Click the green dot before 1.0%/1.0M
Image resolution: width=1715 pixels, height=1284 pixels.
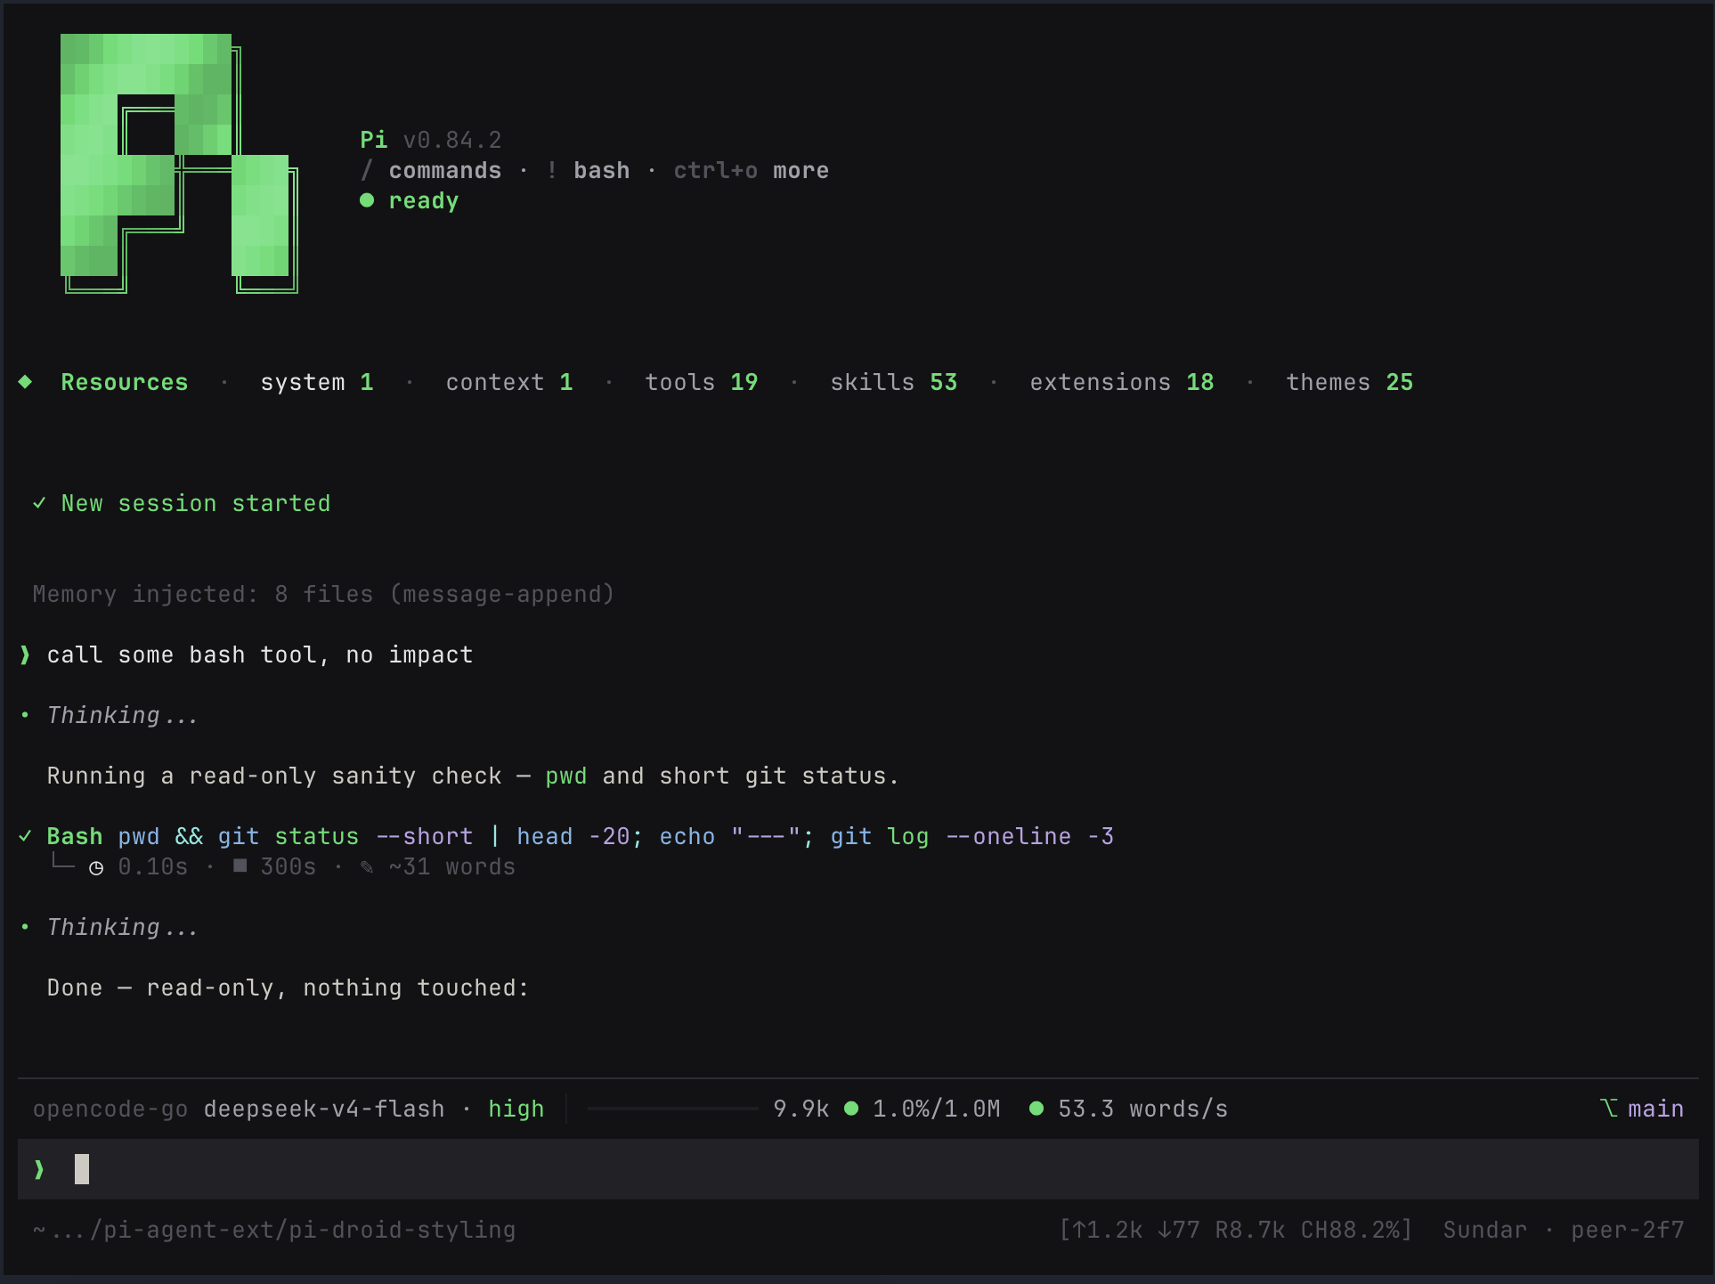click(x=851, y=1109)
